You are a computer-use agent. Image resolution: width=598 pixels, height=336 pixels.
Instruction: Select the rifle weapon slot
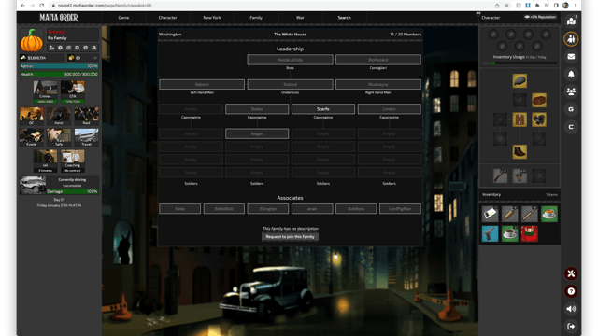point(500,176)
